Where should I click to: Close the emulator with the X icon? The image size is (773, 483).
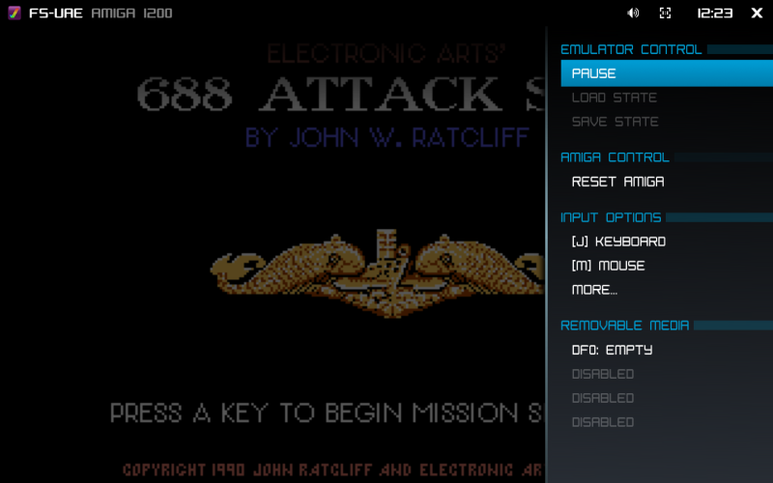(x=757, y=13)
